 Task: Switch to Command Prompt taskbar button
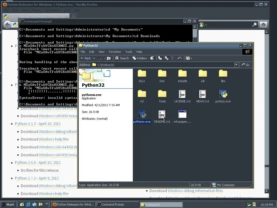117,204
